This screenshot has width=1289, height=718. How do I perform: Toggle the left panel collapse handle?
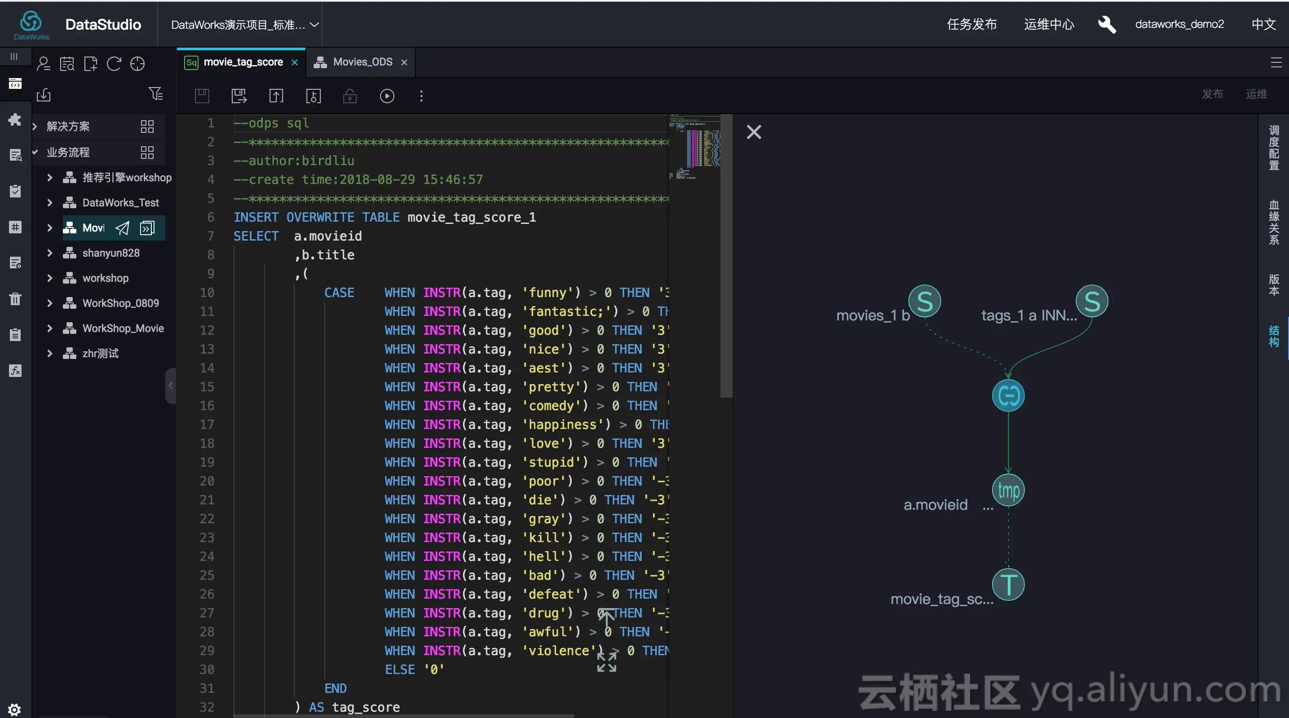[x=171, y=385]
